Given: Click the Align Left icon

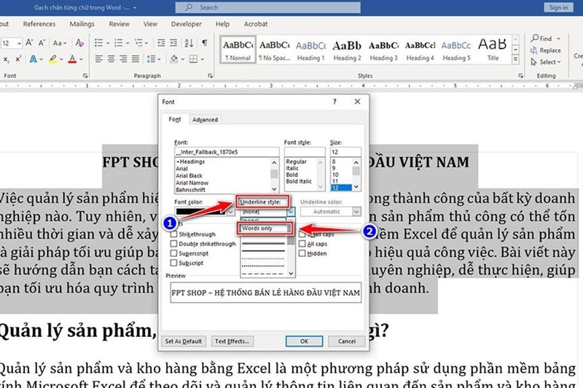Looking at the screenshot, I should pyautogui.click(x=98, y=59).
